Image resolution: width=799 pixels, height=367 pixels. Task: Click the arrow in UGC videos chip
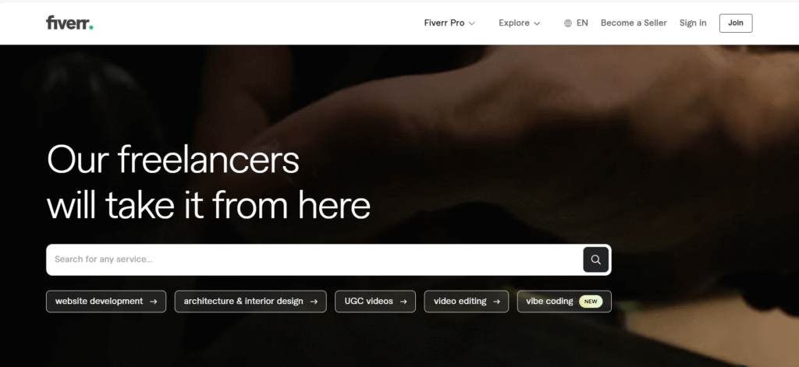point(403,302)
